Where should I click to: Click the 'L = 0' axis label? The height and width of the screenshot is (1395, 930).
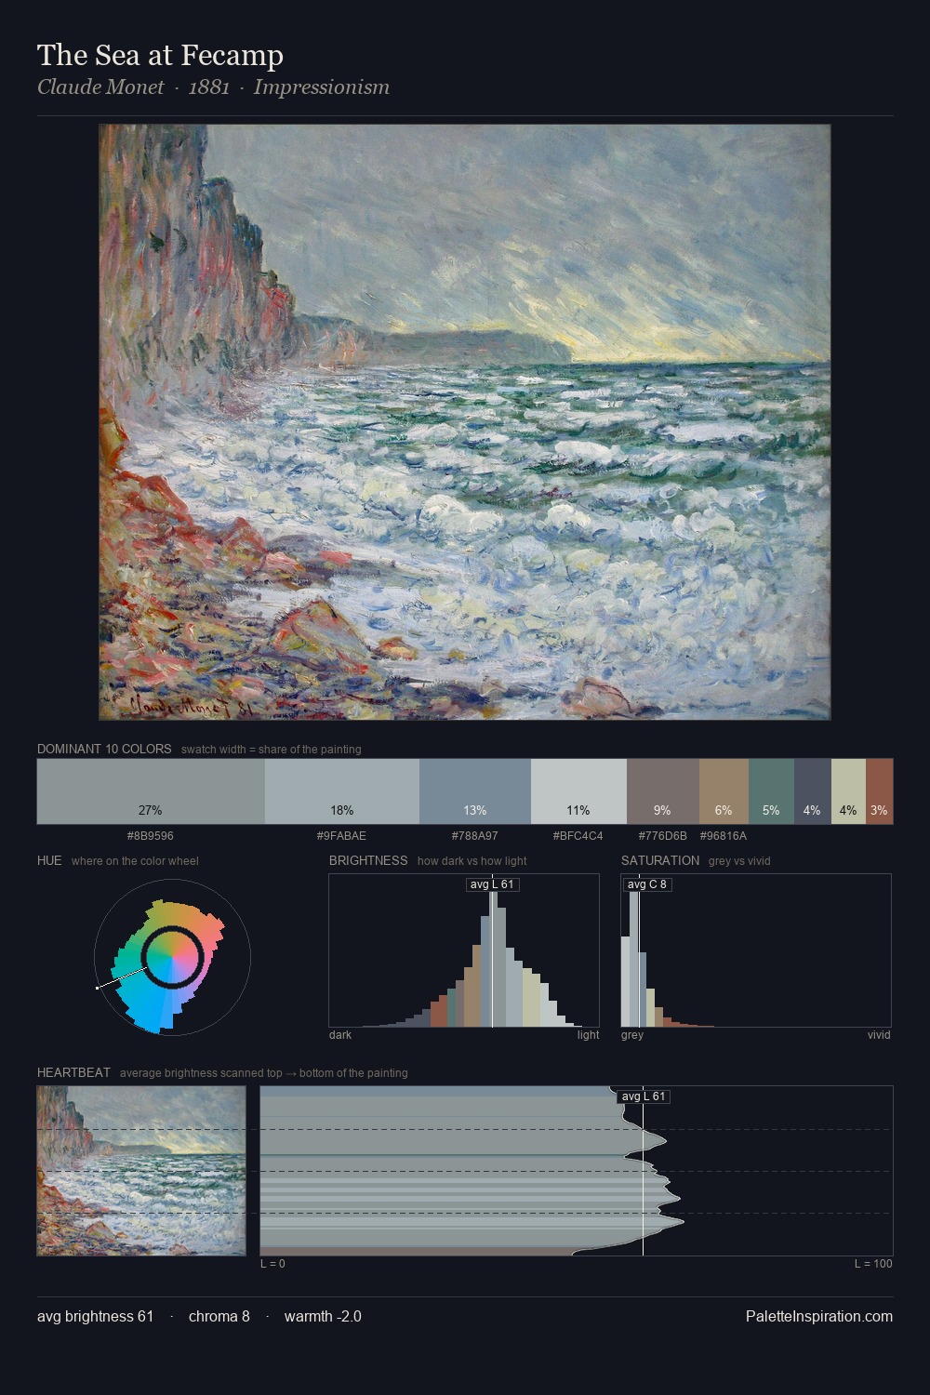pos(272,1264)
